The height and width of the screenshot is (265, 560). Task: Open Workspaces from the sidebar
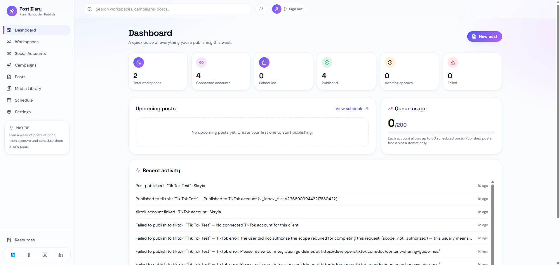(37, 42)
